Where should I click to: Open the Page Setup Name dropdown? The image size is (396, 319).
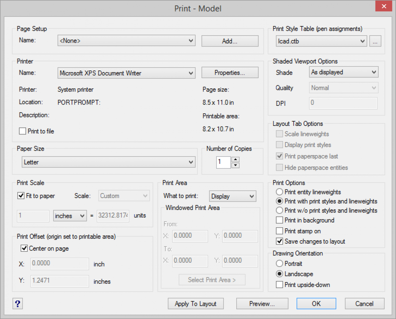click(191, 41)
